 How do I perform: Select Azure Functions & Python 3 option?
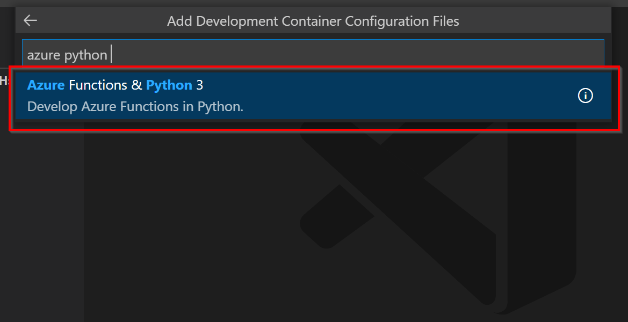click(313, 96)
